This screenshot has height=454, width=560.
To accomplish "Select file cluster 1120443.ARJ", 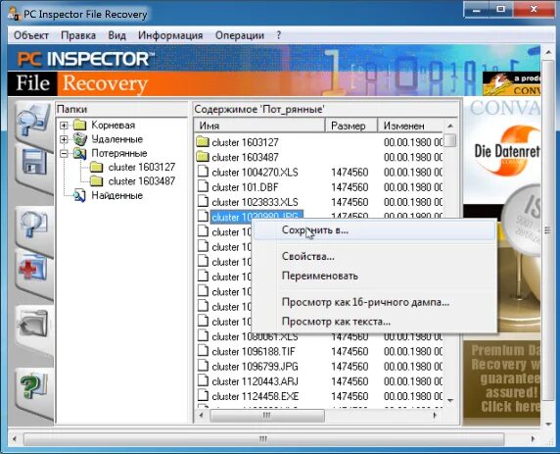I will pyautogui.click(x=255, y=381).
